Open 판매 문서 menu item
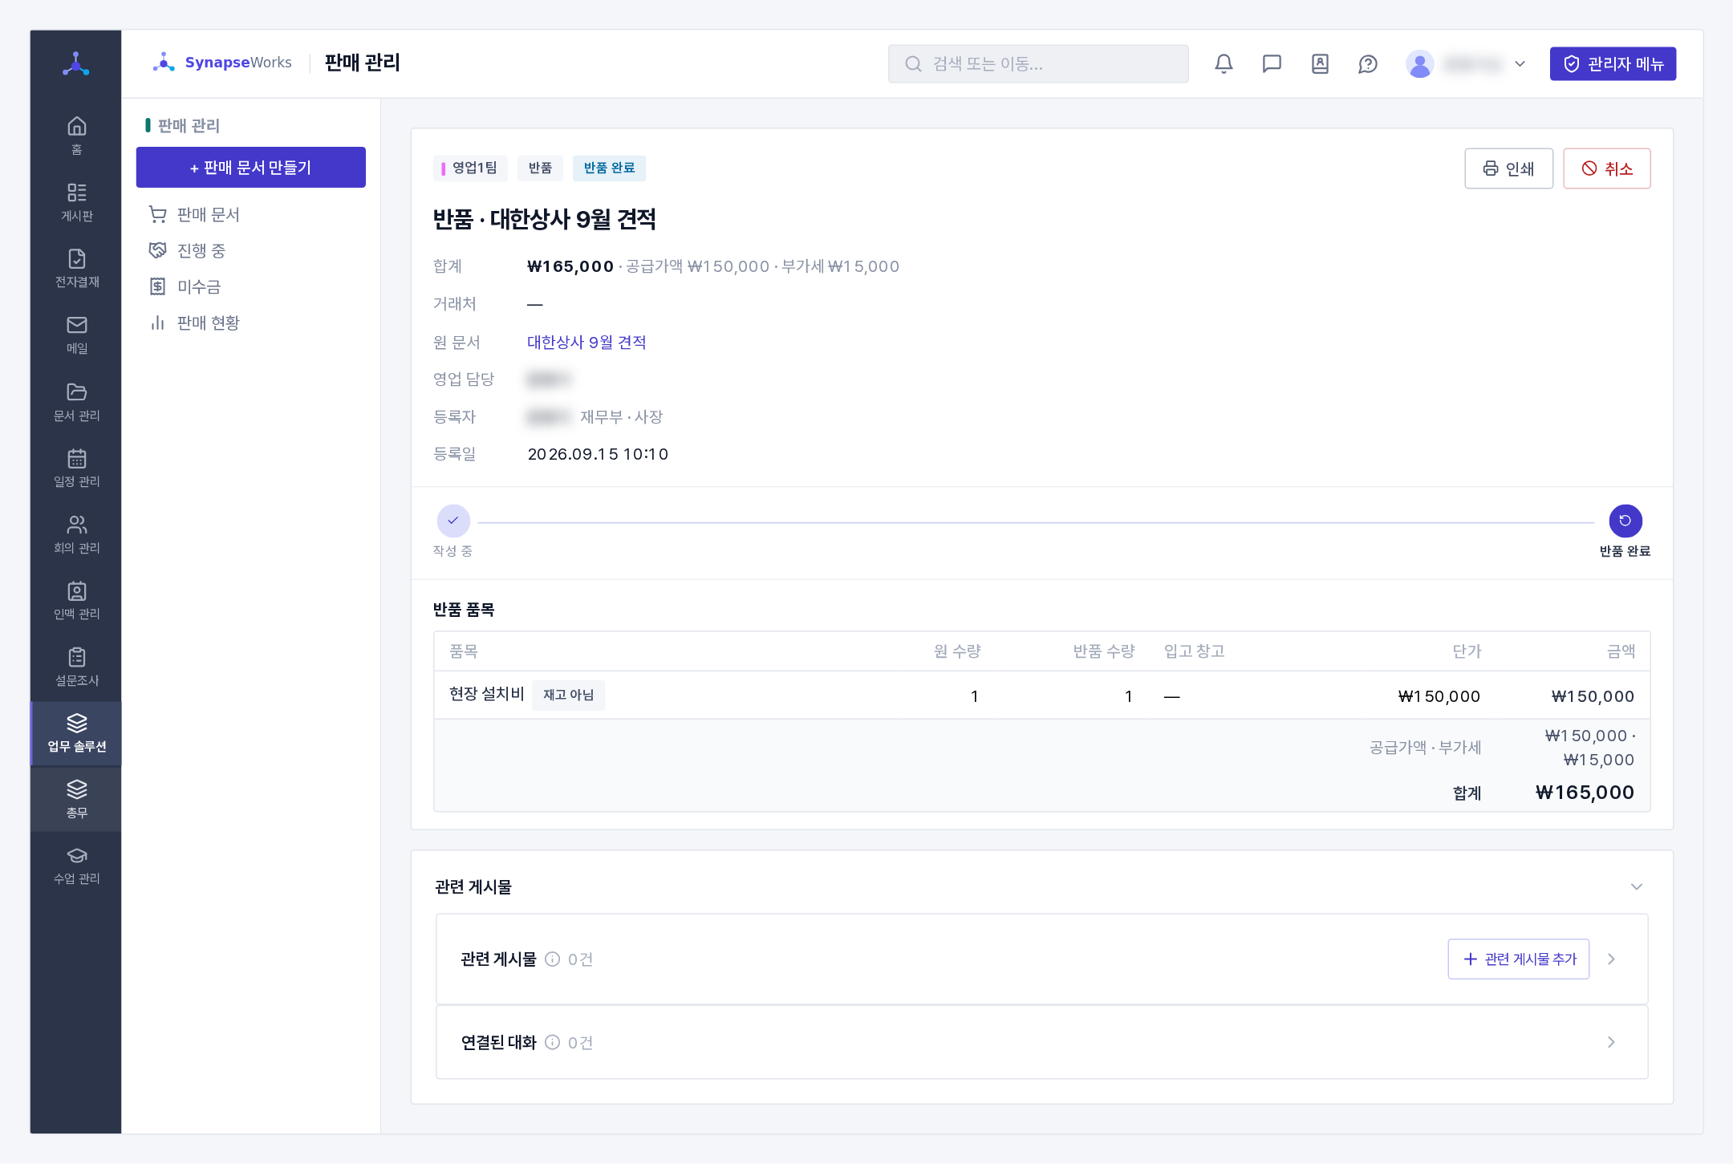Screen dimensions: 1733x1164 click(x=251, y=214)
